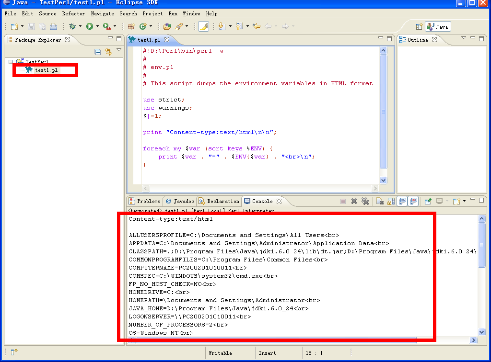Expand the Run button dropdown arrow

point(97,26)
